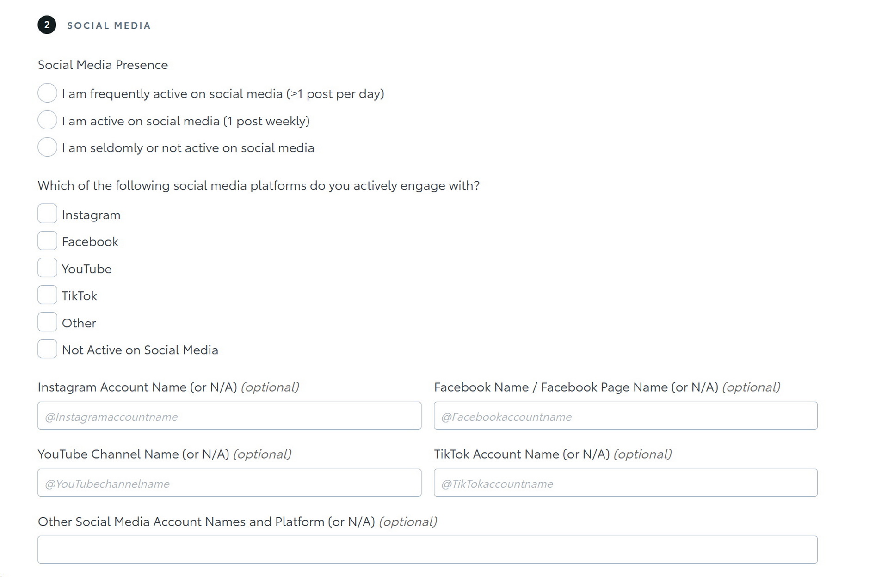Click the Other Social Media Account Names field
888x577 pixels.
427,550
